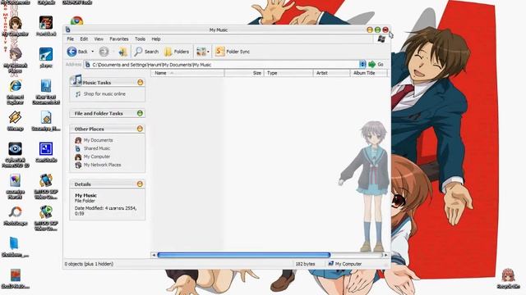Image resolution: width=526 pixels, height=295 pixels.
Task: Go up one folder level
Action: tap(122, 52)
